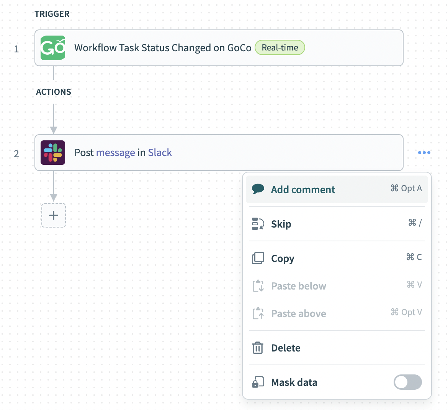Click the Paste below clipboard icon
The height and width of the screenshot is (410, 448).
(x=258, y=286)
